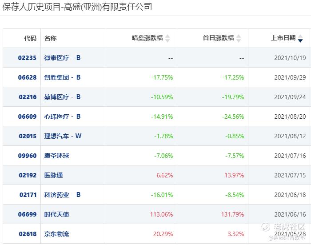Open the 心玮医疗 - B stock name

[62, 116]
